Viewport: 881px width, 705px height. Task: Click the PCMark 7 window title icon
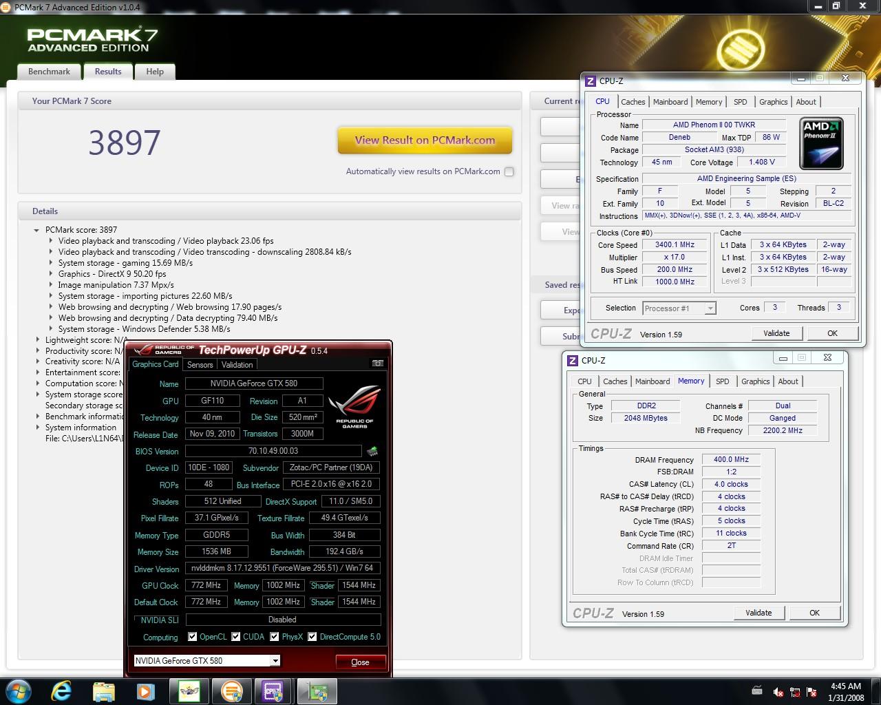click(x=7, y=7)
